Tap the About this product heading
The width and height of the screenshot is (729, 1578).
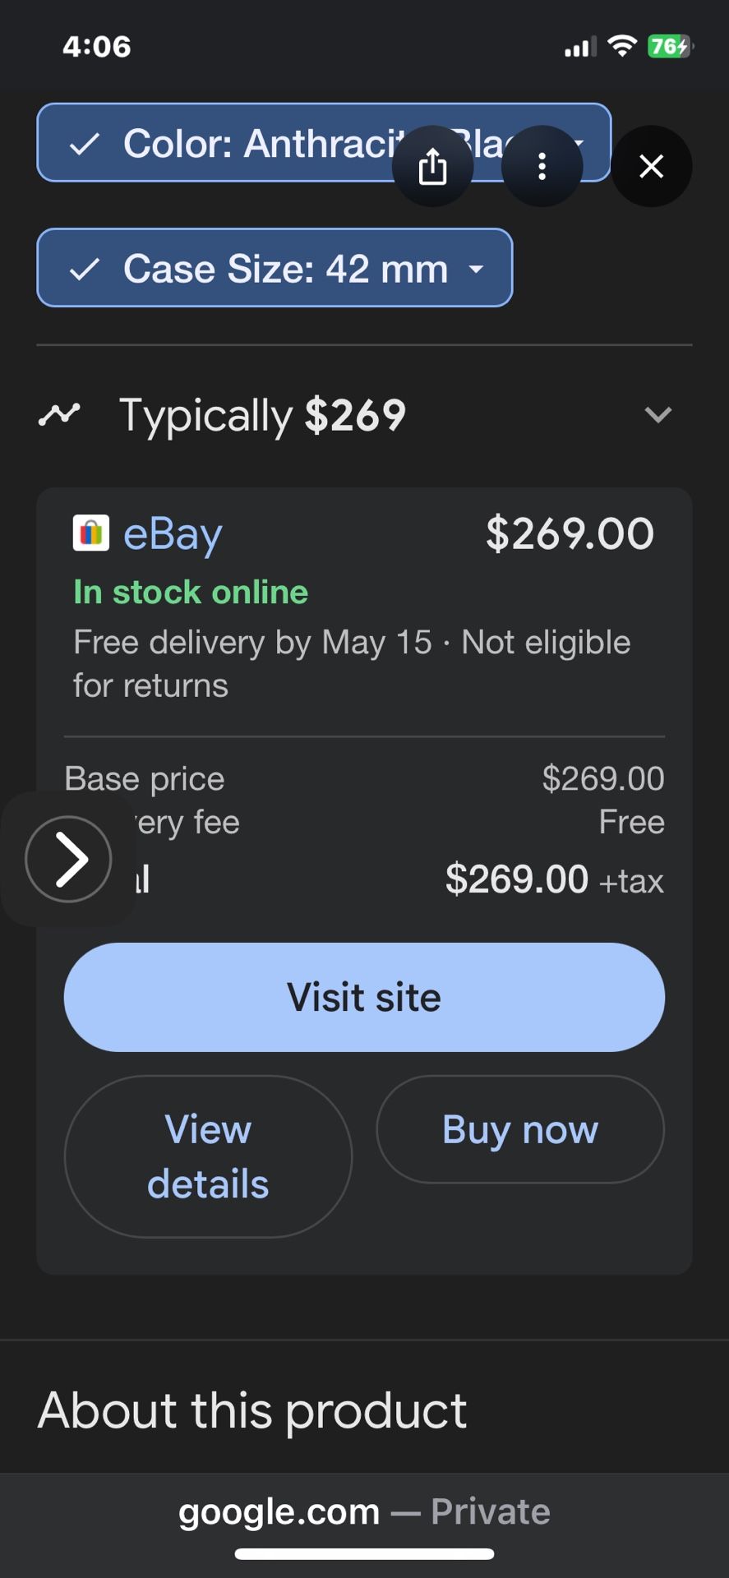tap(252, 1410)
